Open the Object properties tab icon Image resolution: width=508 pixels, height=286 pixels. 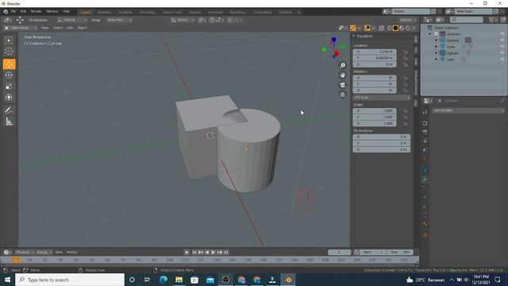[x=425, y=171]
